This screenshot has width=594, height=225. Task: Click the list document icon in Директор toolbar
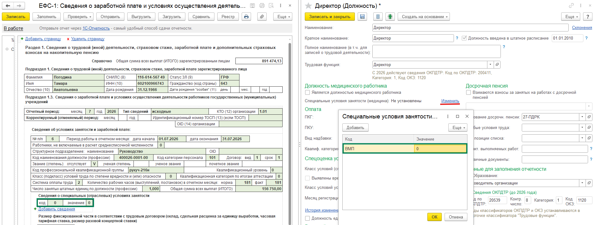point(378,17)
